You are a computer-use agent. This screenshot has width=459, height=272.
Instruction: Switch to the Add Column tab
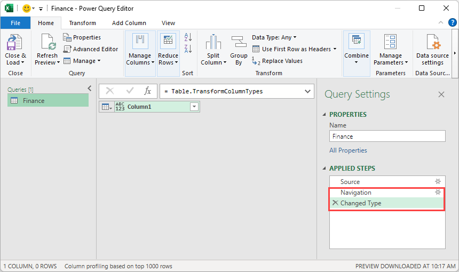point(129,23)
